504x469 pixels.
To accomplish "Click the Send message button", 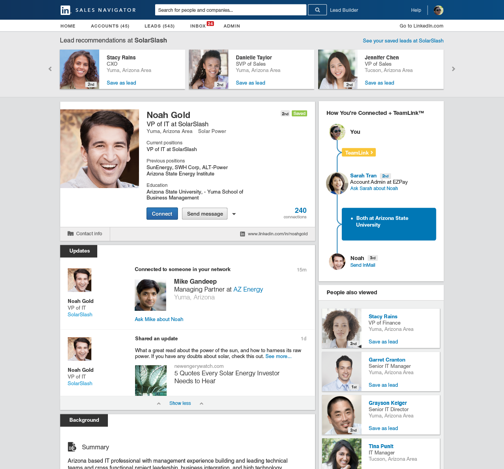I will (205, 214).
